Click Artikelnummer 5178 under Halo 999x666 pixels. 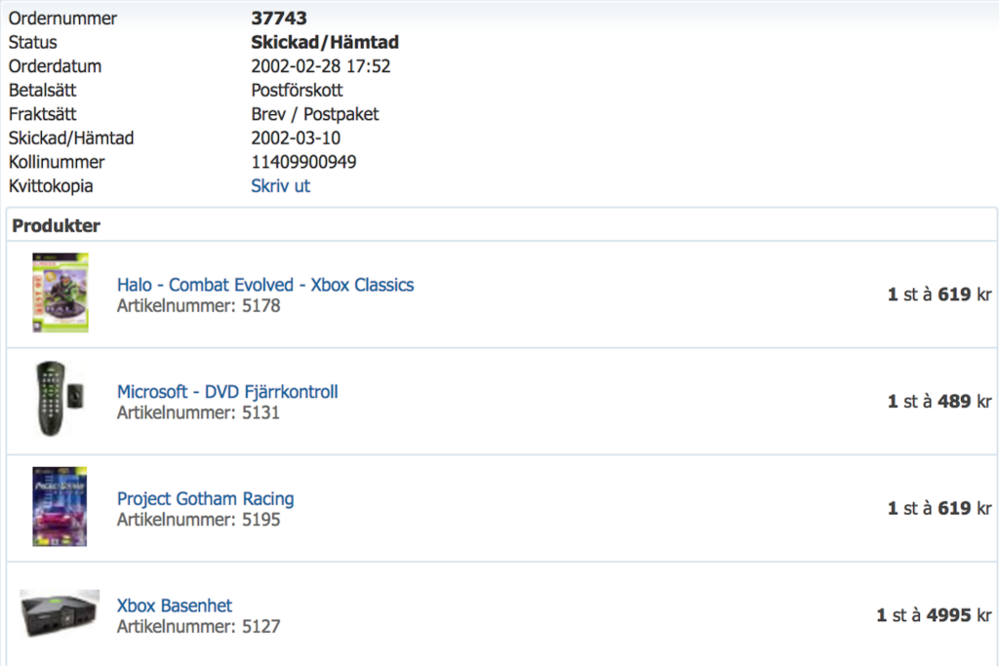(x=198, y=305)
